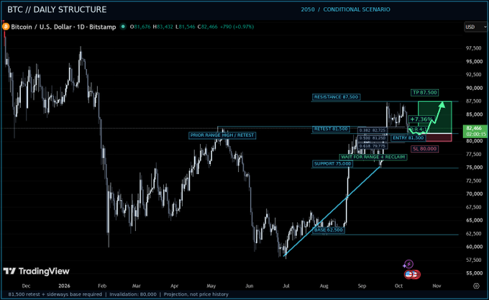The width and height of the screenshot is (489, 300).
Task: Click the 90,000 price axis label
Action: pos(474,88)
